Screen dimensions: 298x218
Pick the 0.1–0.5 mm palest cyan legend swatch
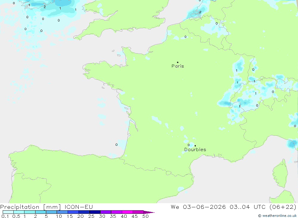(8, 212)
